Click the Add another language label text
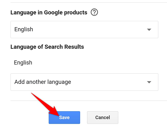The width and height of the screenshot is (167, 129). [x=43, y=82]
